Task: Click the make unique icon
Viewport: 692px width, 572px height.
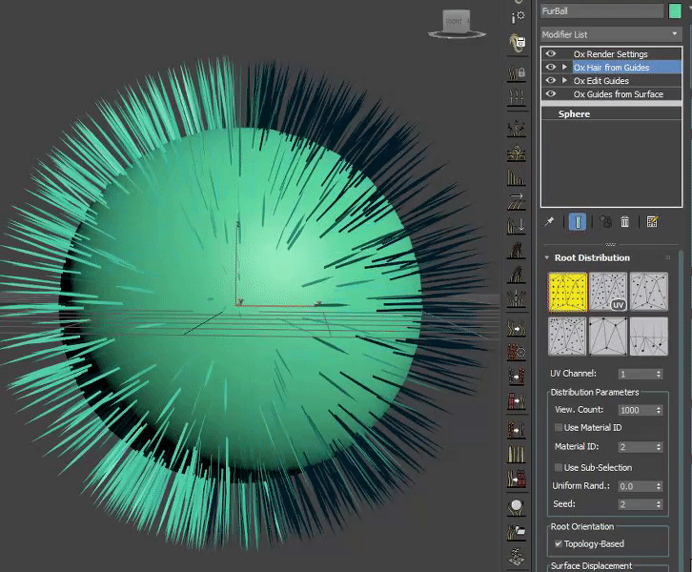Action: coord(604,221)
